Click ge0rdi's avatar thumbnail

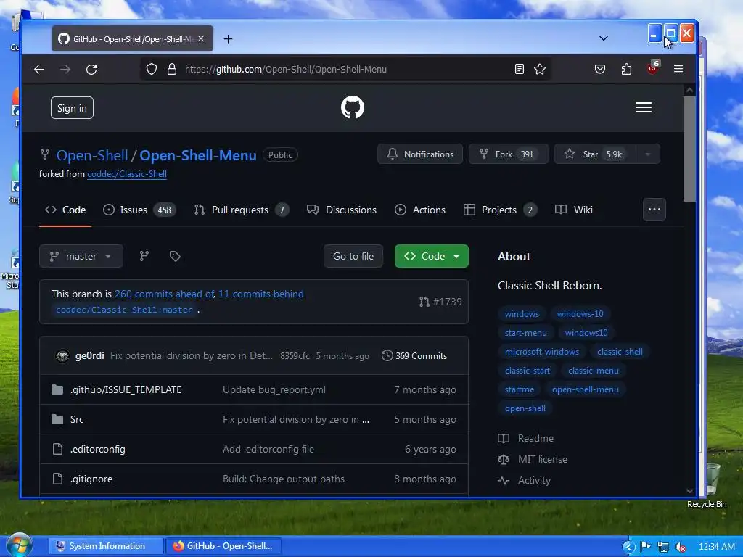[62, 355]
